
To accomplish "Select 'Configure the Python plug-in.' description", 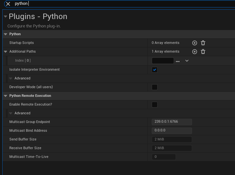I will click(34, 26).
